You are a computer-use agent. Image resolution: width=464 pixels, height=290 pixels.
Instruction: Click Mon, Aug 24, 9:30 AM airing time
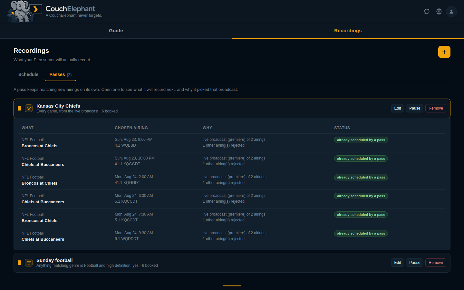(134, 233)
